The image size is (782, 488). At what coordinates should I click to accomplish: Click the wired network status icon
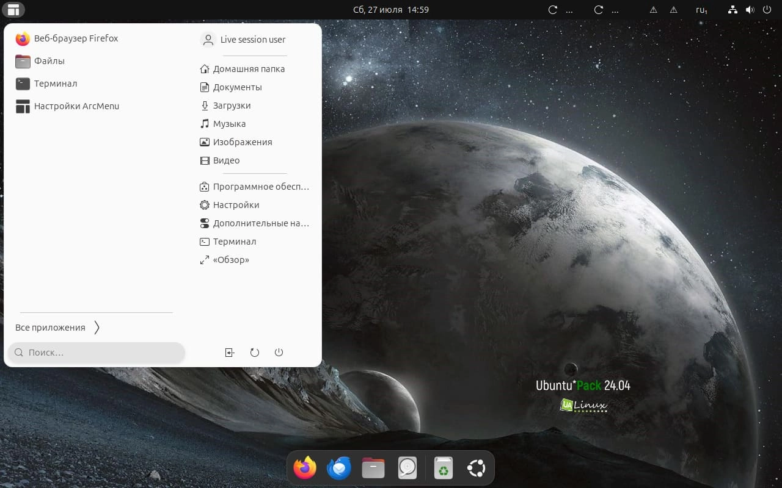tap(733, 10)
